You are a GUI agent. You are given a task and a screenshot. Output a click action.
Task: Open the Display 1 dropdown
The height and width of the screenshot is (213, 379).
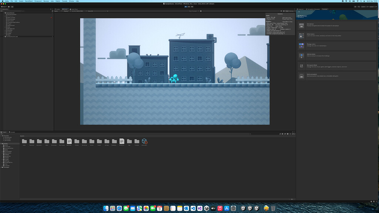coord(67,11)
